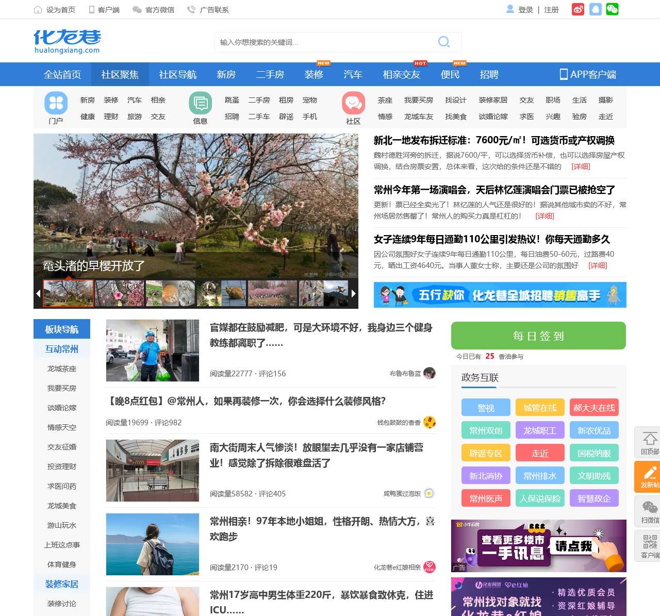Open 谈婚论嫁 in sidebar
Image resolution: width=660 pixels, height=616 pixels.
[62, 408]
